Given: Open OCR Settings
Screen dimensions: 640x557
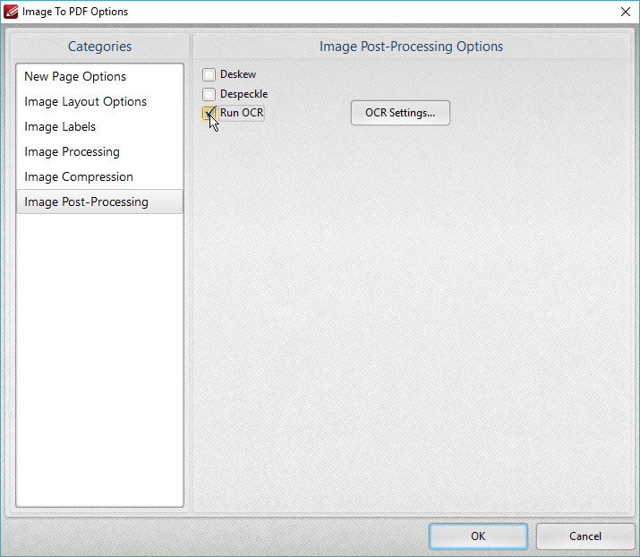Looking at the screenshot, I should coord(400,113).
